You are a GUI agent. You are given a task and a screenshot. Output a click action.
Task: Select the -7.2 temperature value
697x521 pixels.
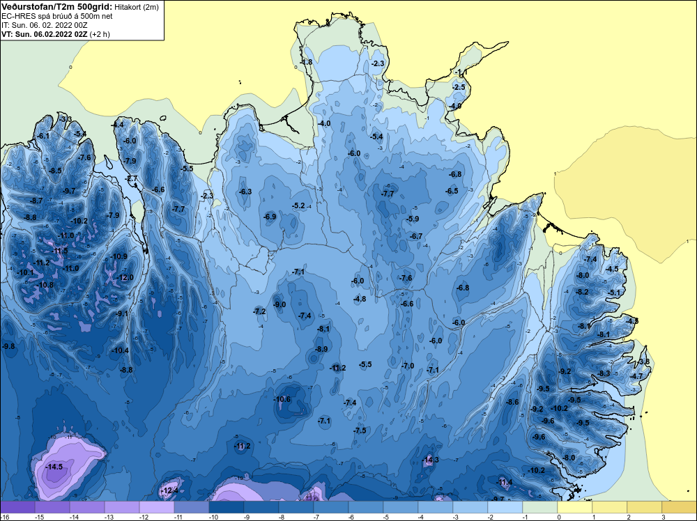tap(259, 311)
